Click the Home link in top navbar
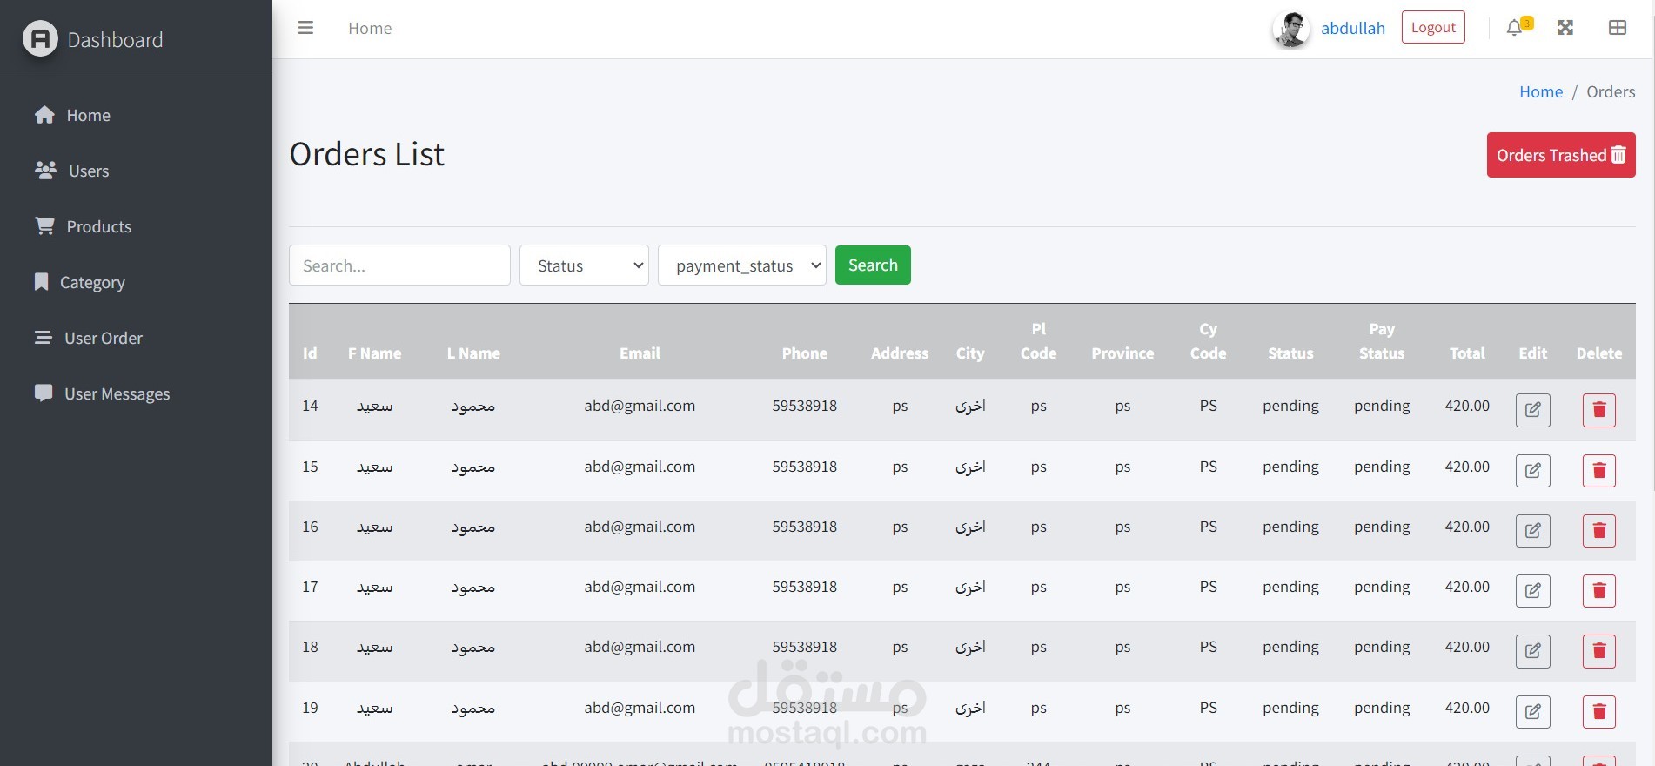The height and width of the screenshot is (766, 1655). [x=370, y=28]
